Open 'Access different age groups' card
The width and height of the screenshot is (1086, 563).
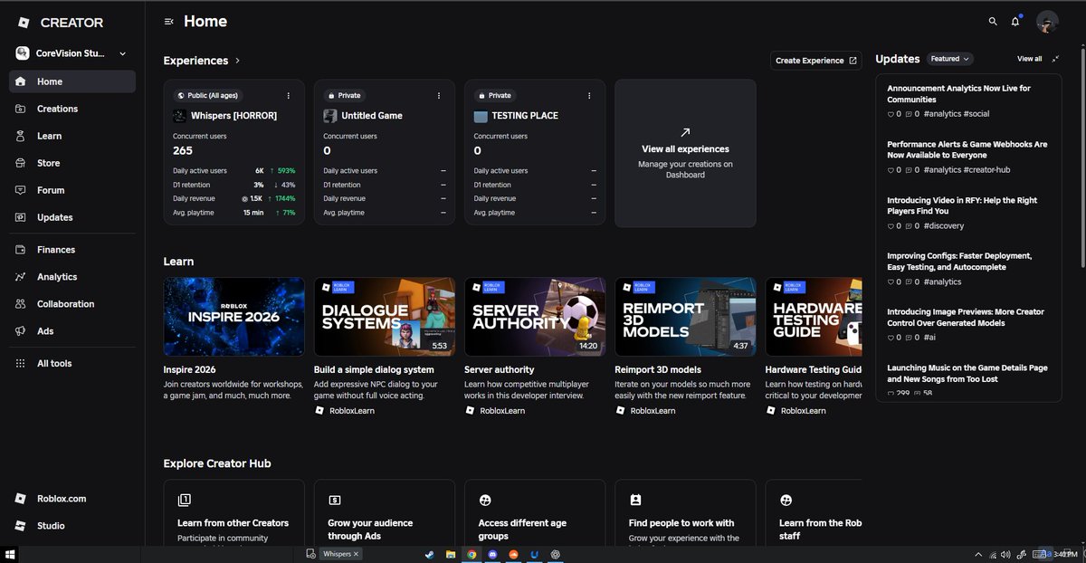[x=535, y=513]
